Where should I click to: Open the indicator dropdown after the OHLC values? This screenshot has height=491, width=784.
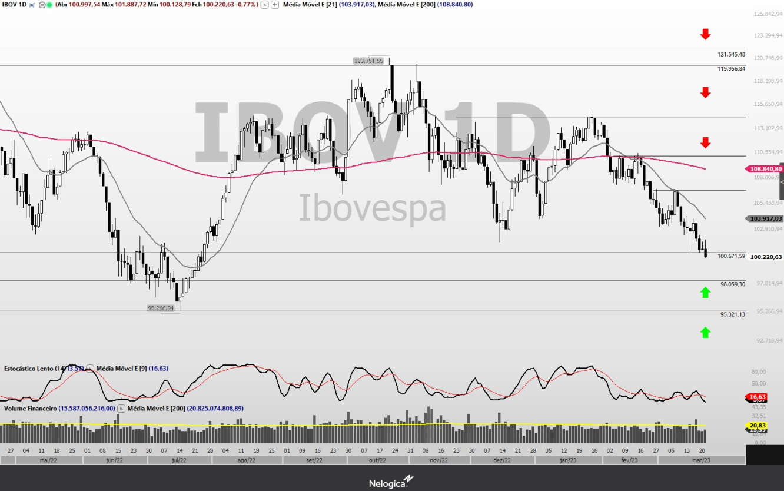pyautogui.click(x=264, y=5)
